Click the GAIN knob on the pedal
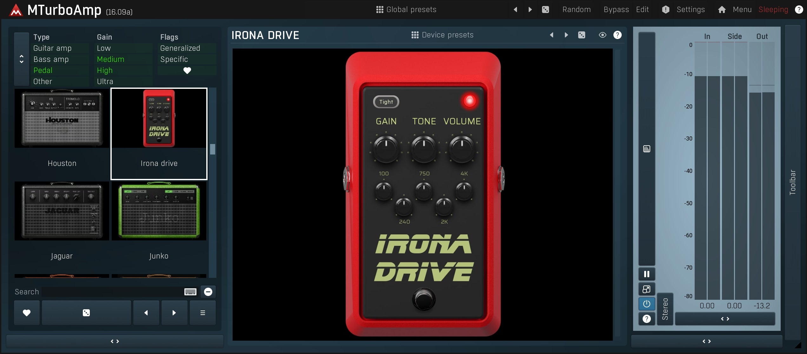Image resolution: width=807 pixels, height=354 pixels. [386, 149]
